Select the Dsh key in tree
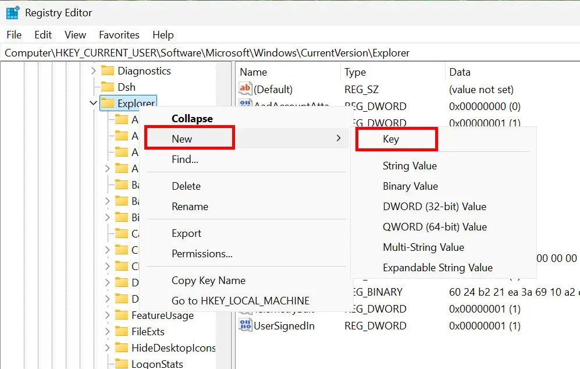 click(x=126, y=87)
